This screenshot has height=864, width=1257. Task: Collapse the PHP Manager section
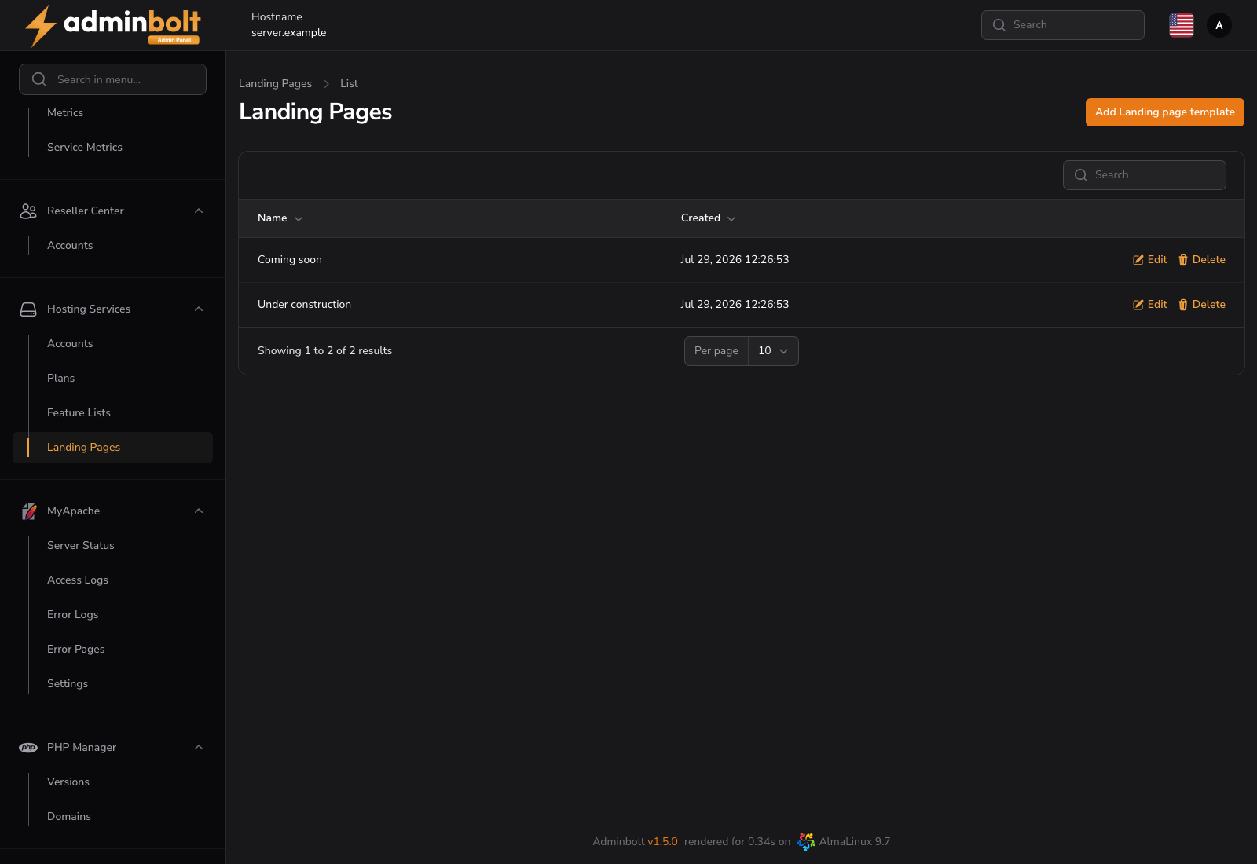pos(199,747)
